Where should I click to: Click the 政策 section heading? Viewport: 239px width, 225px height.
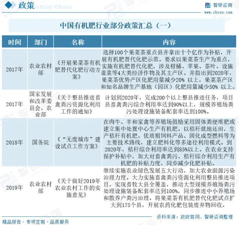point(26,6)
